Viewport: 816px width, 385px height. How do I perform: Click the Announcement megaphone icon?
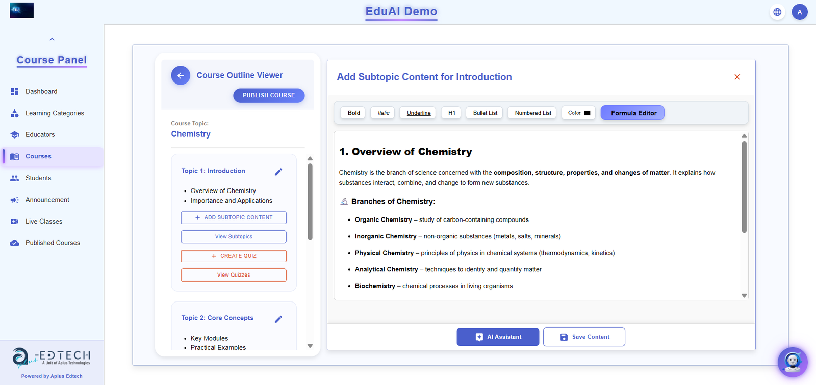tap(14, 199)
